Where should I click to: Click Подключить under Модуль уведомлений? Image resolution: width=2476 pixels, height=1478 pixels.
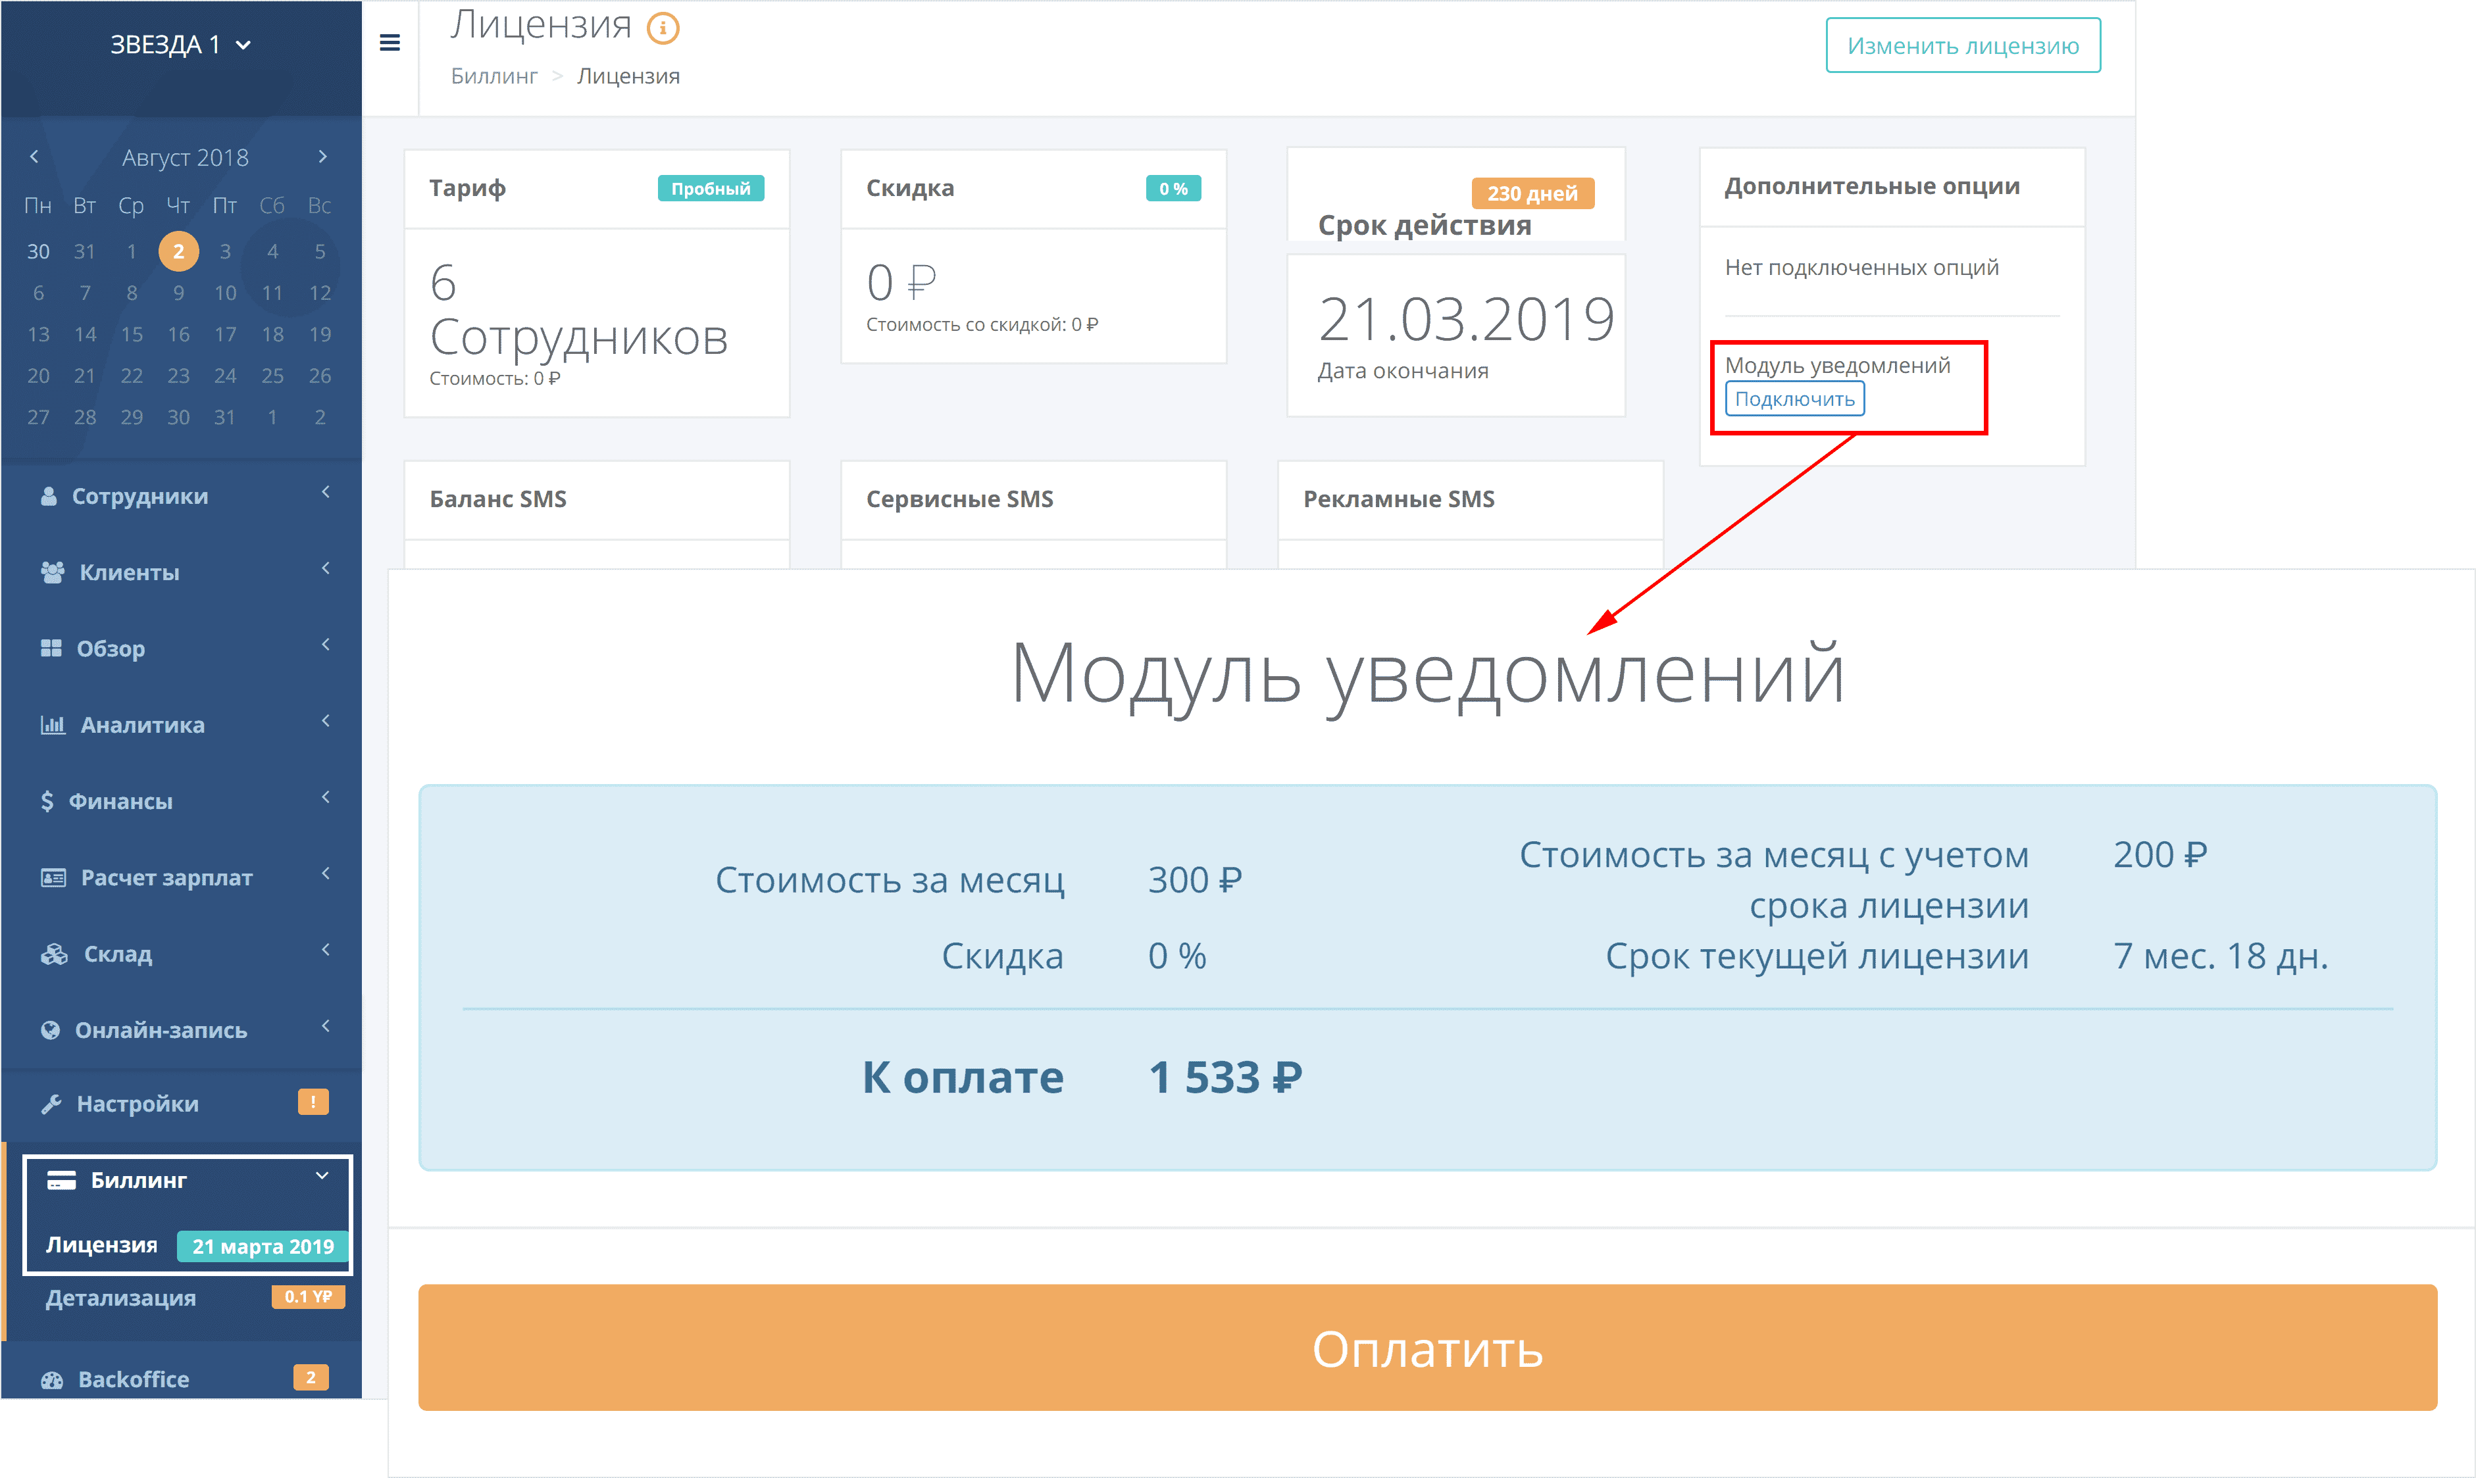click(x=1794, y=399)
